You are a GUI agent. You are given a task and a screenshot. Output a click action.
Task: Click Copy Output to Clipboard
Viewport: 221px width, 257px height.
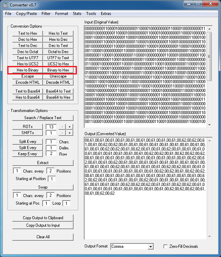(x=43, y=218)
